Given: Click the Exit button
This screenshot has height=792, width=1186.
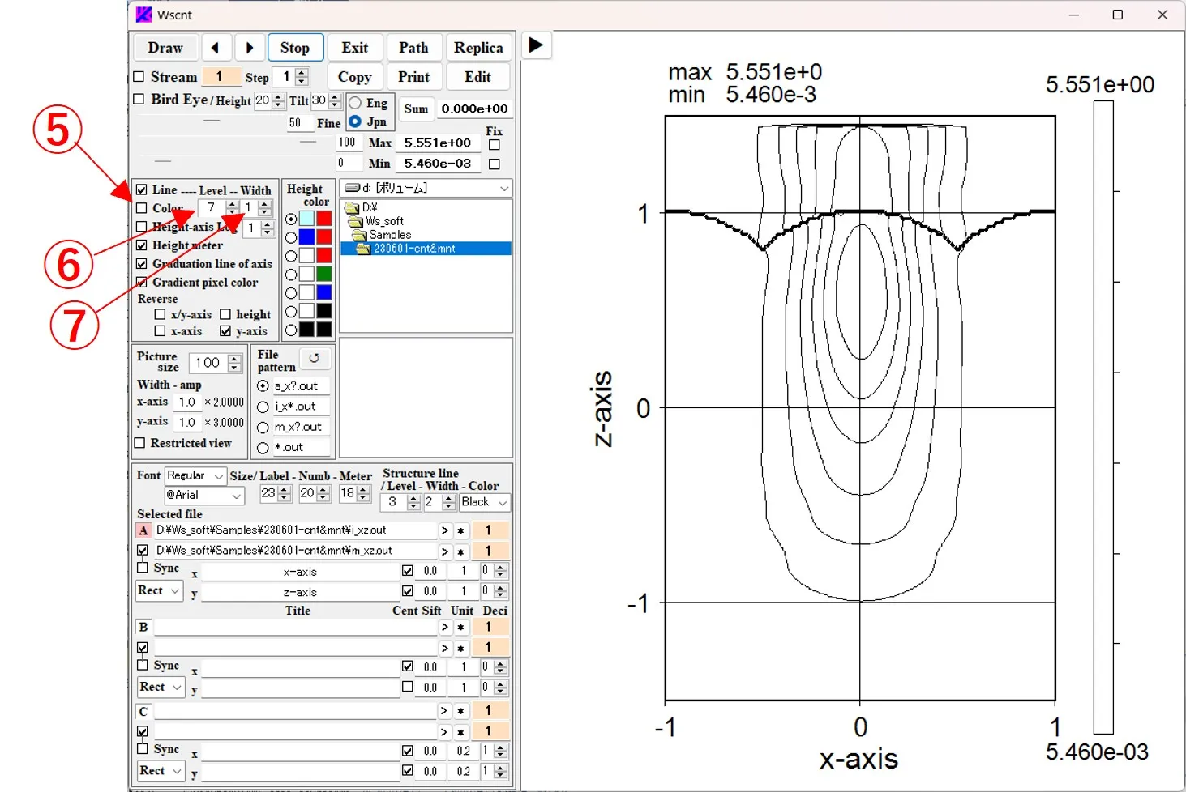Looking at the screenshot, I should 355,48.
